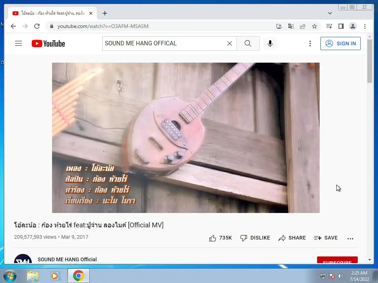Click the Show desktop strip
378x283 pixels.
pos(375,276)
